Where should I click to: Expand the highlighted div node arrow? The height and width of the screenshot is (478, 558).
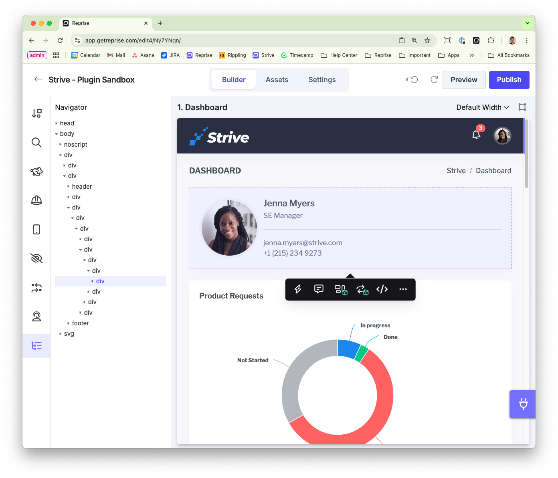(93, 281)
